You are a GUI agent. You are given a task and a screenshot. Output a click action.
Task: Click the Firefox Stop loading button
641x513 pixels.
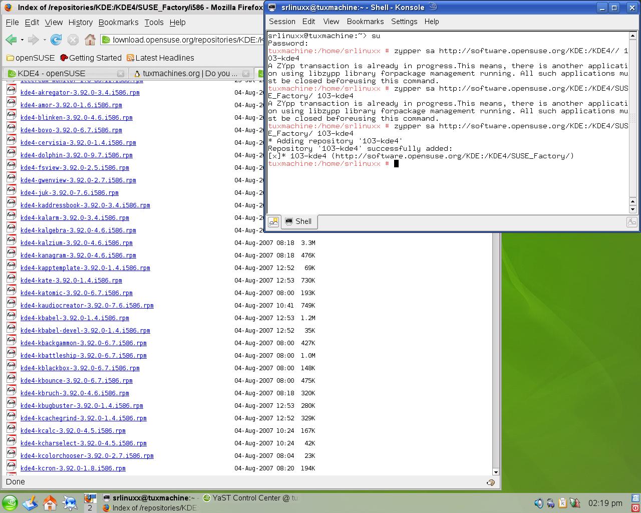pyautogui.click(x=73, y=40)
